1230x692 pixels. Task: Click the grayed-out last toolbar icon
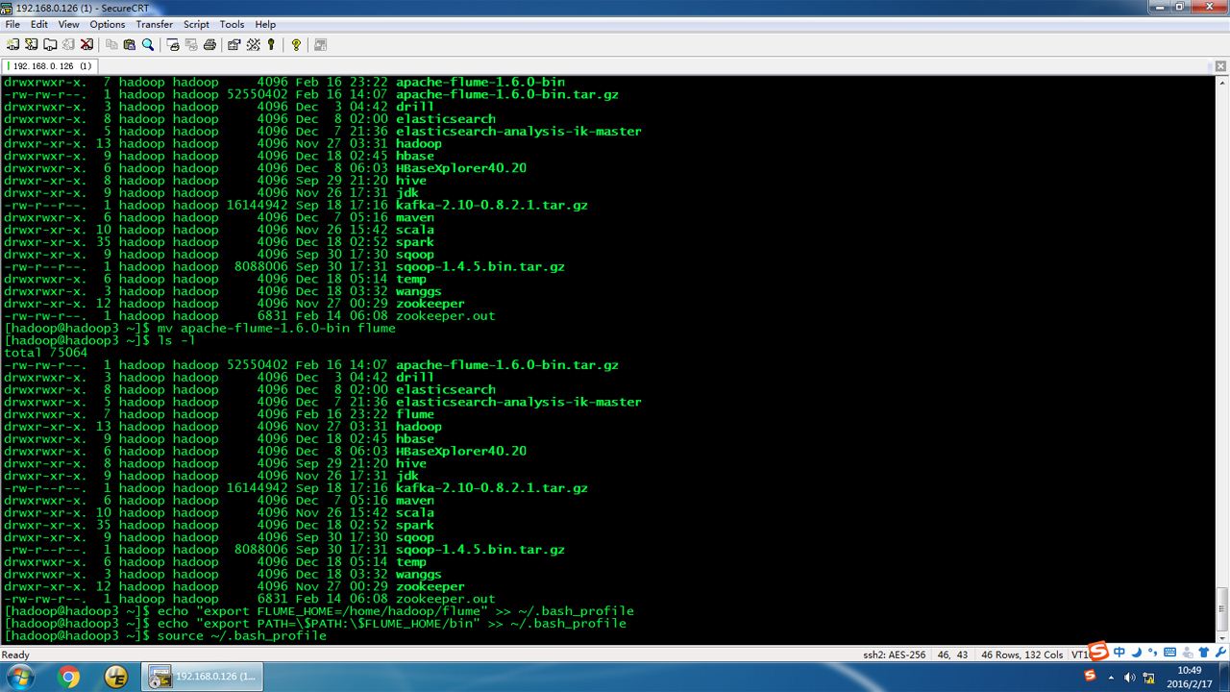320,44
